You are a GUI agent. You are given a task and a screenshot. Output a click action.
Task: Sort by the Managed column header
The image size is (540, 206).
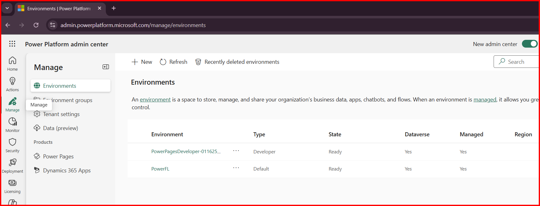(x=471, y=134)
